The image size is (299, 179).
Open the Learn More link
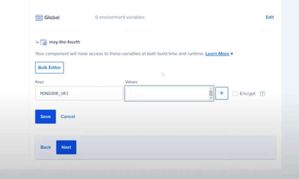pyautogui.click(x=217, y=54)
